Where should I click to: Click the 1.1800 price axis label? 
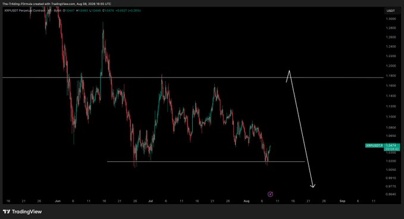[391, 76]
